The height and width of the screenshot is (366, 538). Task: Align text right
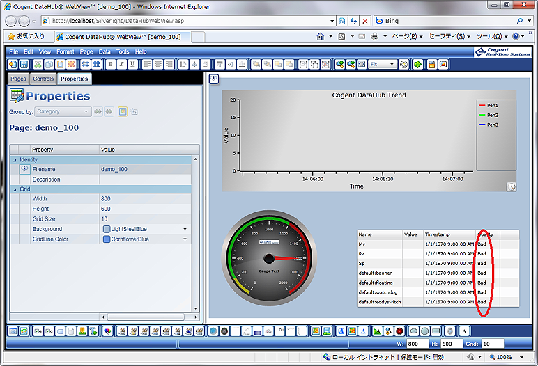(x=169, y=64)
